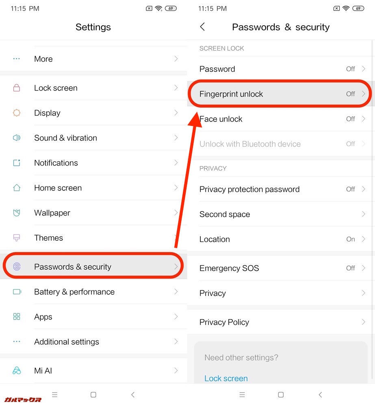Image resolution: width=375 pixels, height=406 pixels.
Task: Tap the Notifications icon
Action: point(17,163)
